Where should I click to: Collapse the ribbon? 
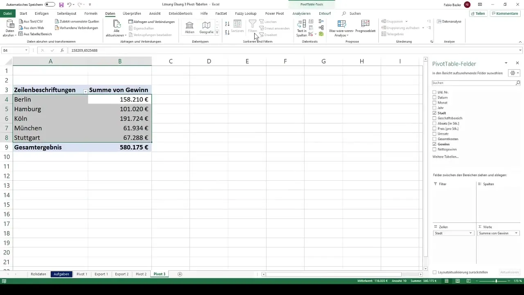point(520,42)
